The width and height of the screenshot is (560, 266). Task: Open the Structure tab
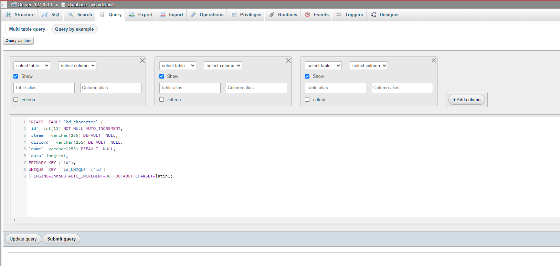[20, 14]
